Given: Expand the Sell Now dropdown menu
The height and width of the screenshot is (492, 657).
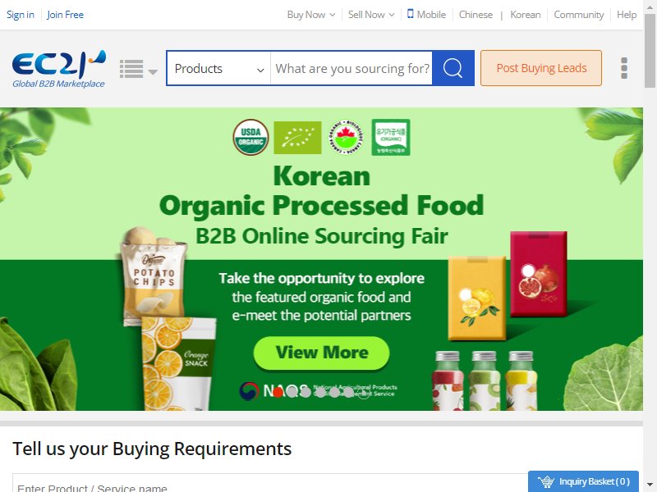Looking at the screenshot, I should click(371, 15).
